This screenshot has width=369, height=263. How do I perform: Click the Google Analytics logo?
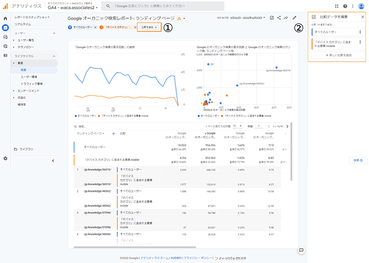point(5,6)
